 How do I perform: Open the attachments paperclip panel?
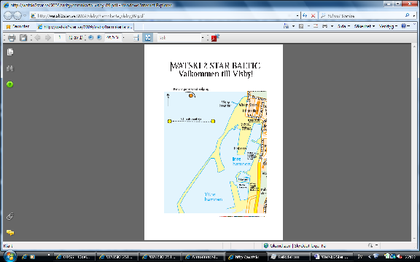coord(10,216)
